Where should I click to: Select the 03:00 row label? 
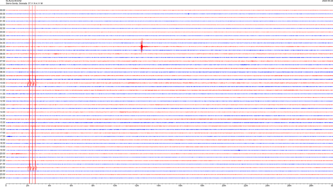(2, 32)
